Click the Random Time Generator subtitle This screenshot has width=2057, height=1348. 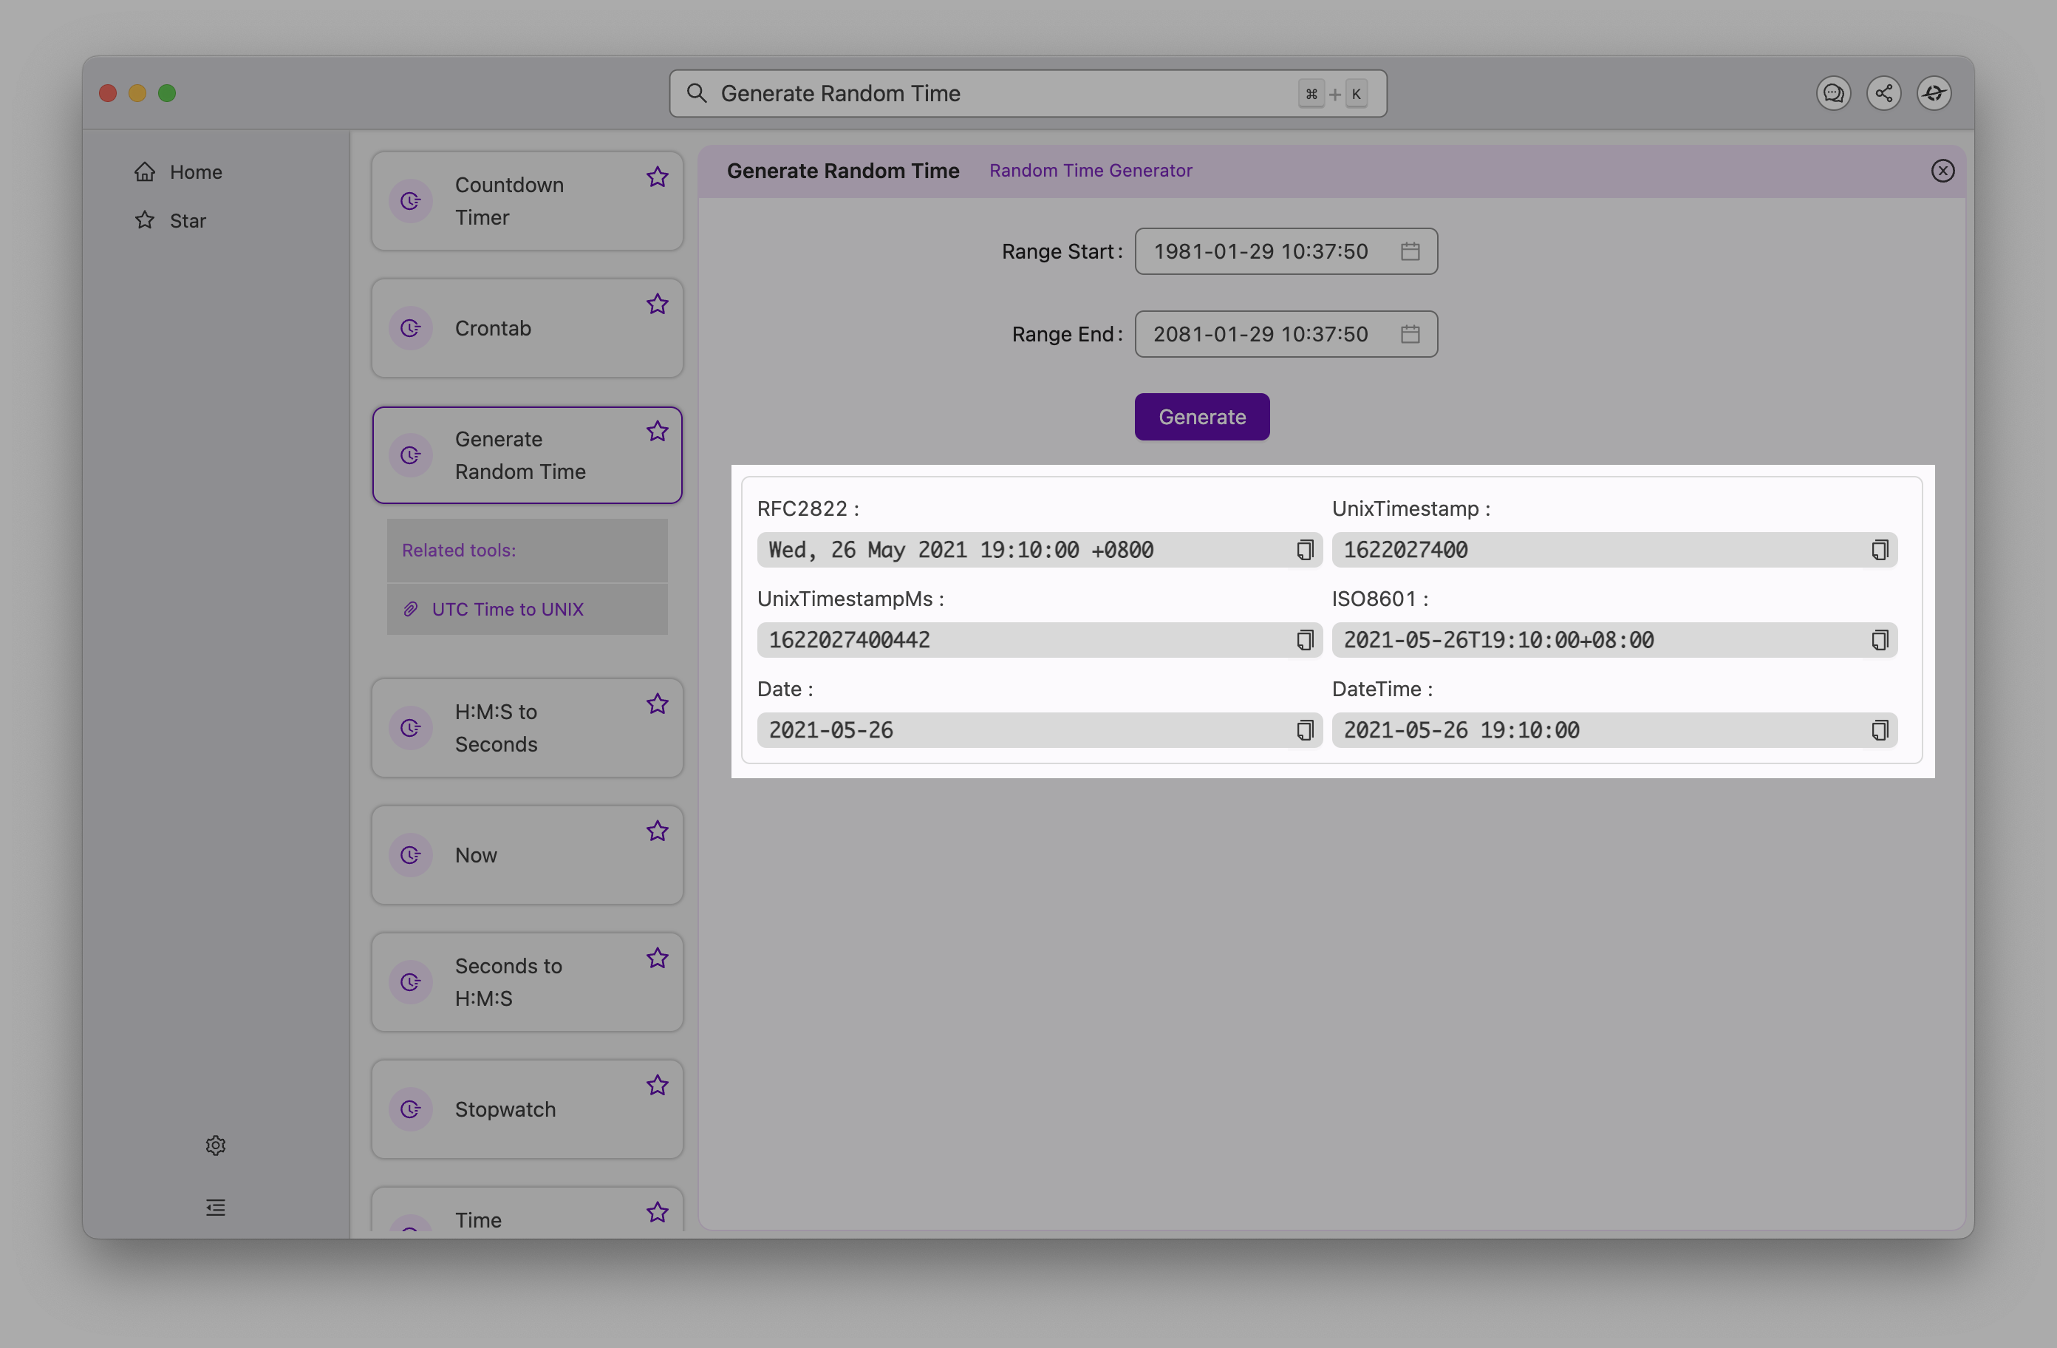coord(1091,171)
